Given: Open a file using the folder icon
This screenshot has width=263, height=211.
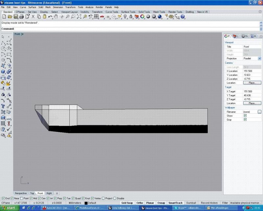Looking at the screenshot, I should click(x=10, y=16).
